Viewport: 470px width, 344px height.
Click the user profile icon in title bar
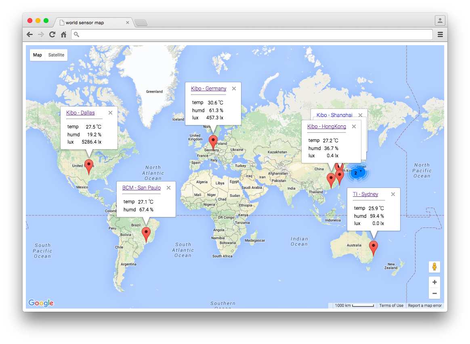tap(440, 21)
